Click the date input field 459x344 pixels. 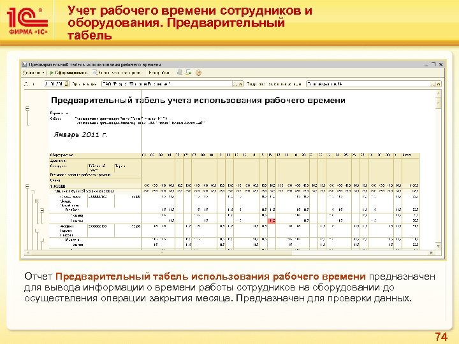click(x=54, y=84)
